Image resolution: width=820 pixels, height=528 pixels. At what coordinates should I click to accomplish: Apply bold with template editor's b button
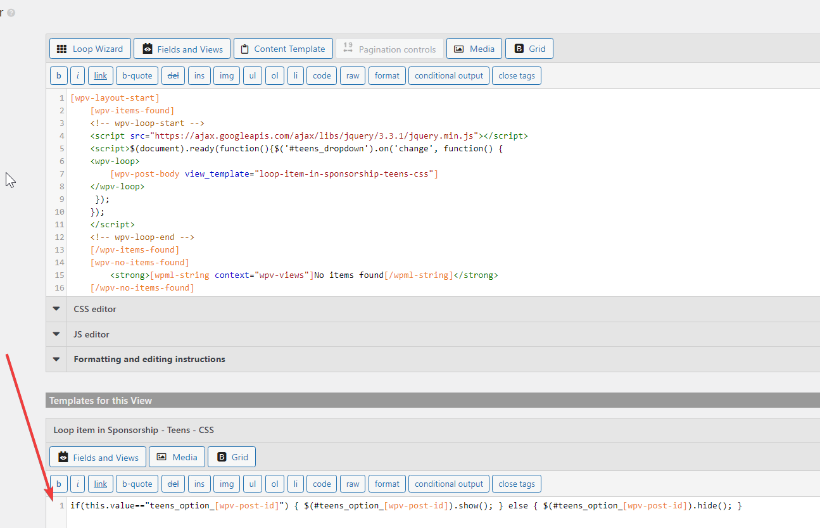click(58, 484)
